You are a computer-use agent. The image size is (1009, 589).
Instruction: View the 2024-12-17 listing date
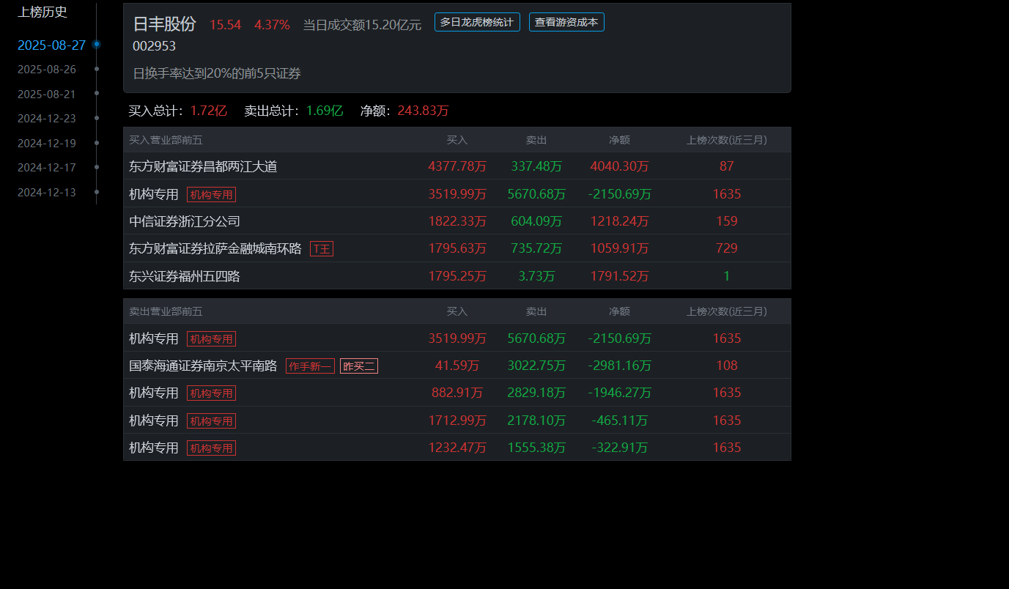[47, 168]
